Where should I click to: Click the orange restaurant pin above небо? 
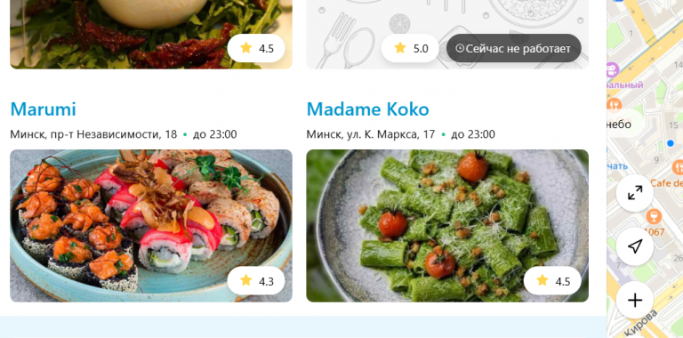tap(615, 104)
